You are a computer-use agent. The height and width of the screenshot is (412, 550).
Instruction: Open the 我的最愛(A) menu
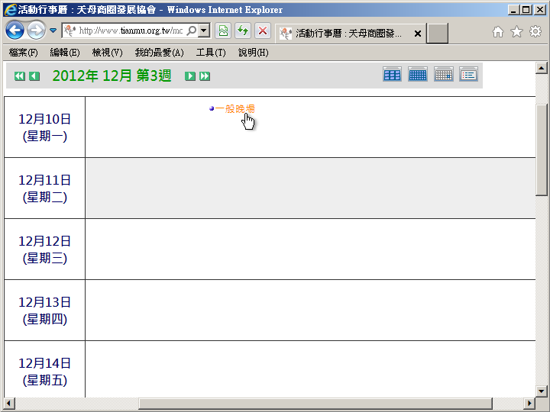point(159,53)
